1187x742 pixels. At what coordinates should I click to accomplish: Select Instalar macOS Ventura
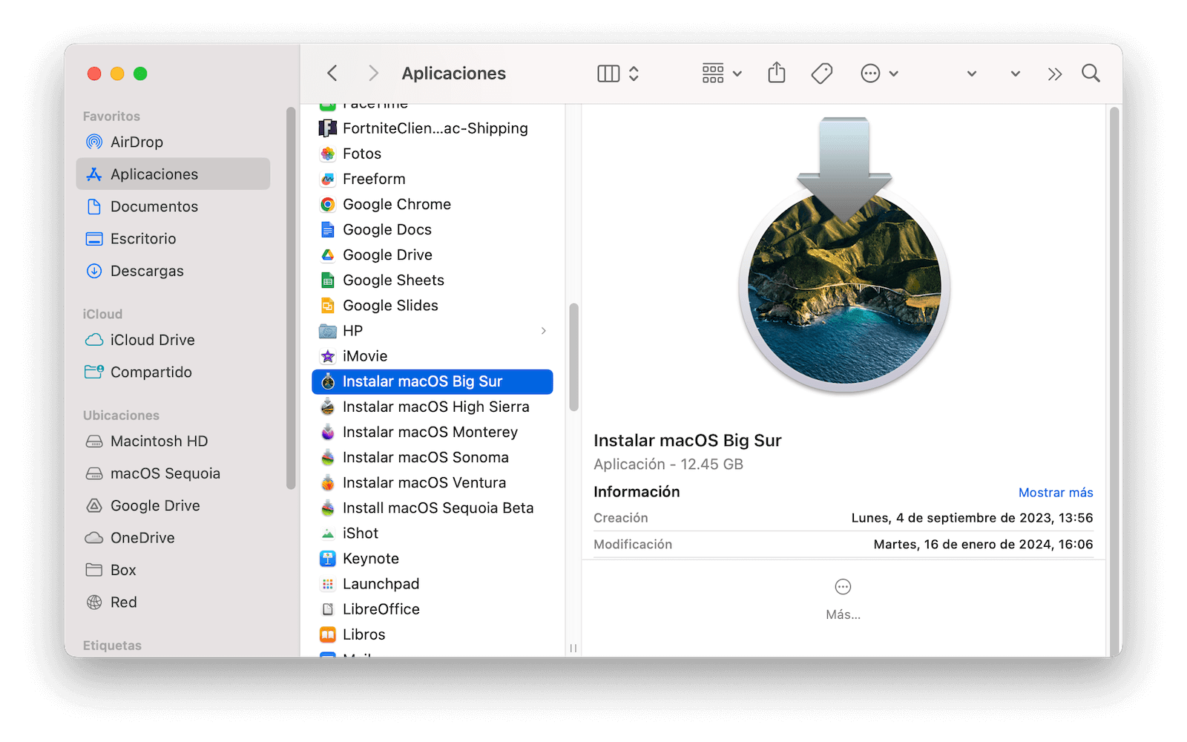(433, 482)
